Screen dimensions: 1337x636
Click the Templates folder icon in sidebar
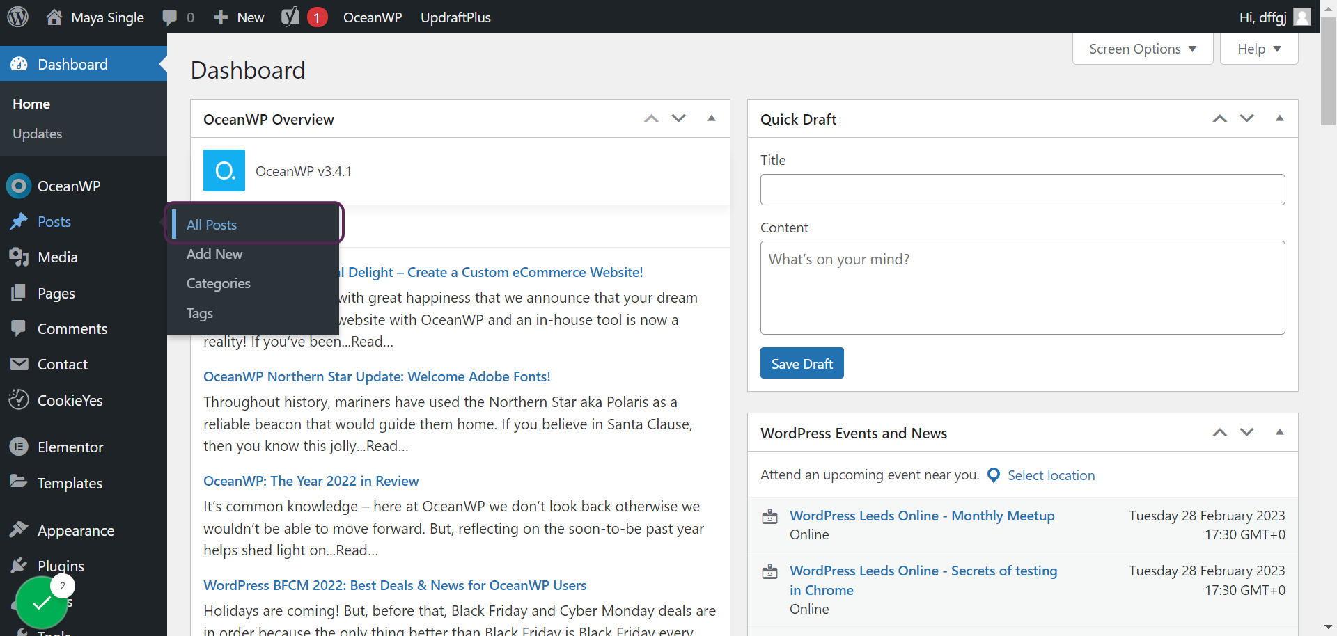coord(19,482)
